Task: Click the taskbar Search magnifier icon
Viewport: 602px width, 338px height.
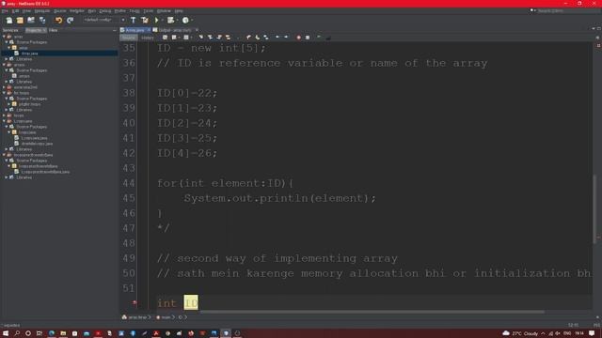Action: pos(17,333)
